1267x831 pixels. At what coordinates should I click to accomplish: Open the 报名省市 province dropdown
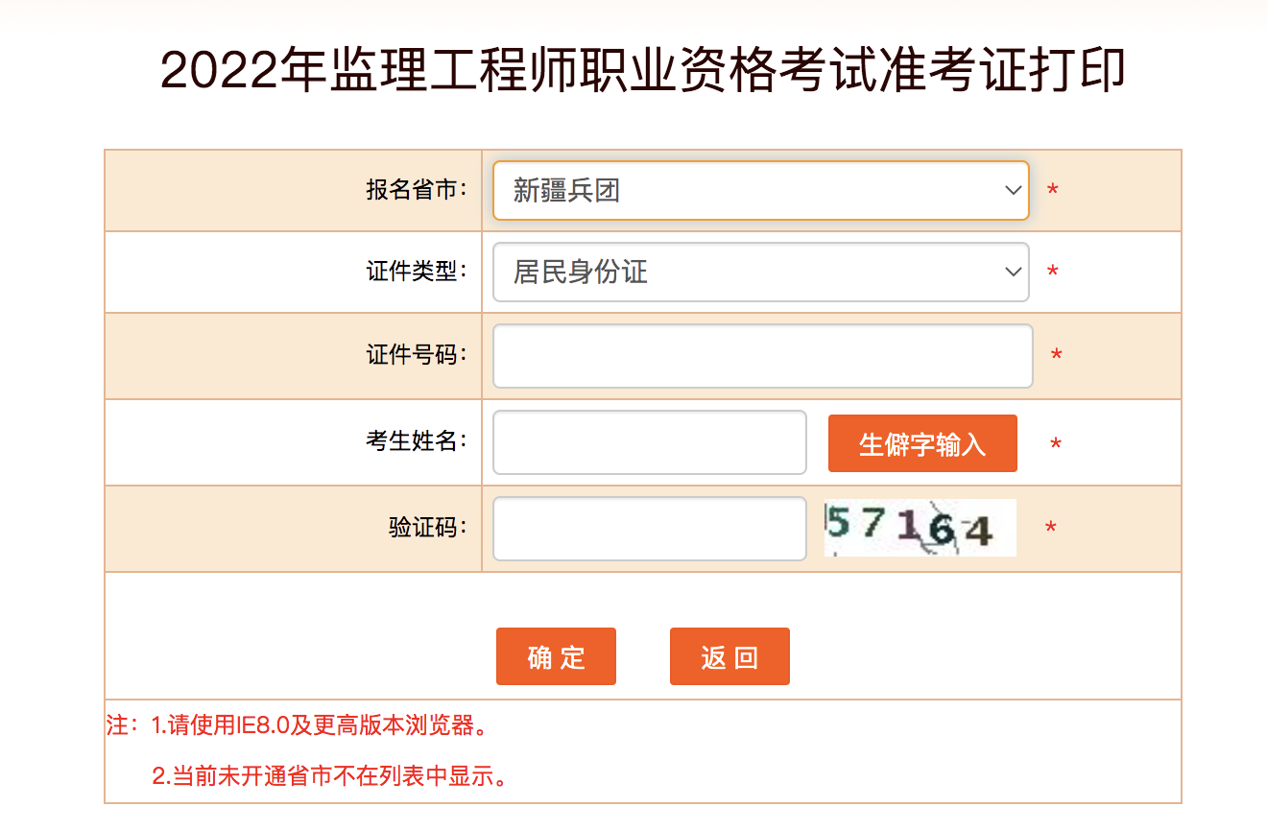coord(760,190)
